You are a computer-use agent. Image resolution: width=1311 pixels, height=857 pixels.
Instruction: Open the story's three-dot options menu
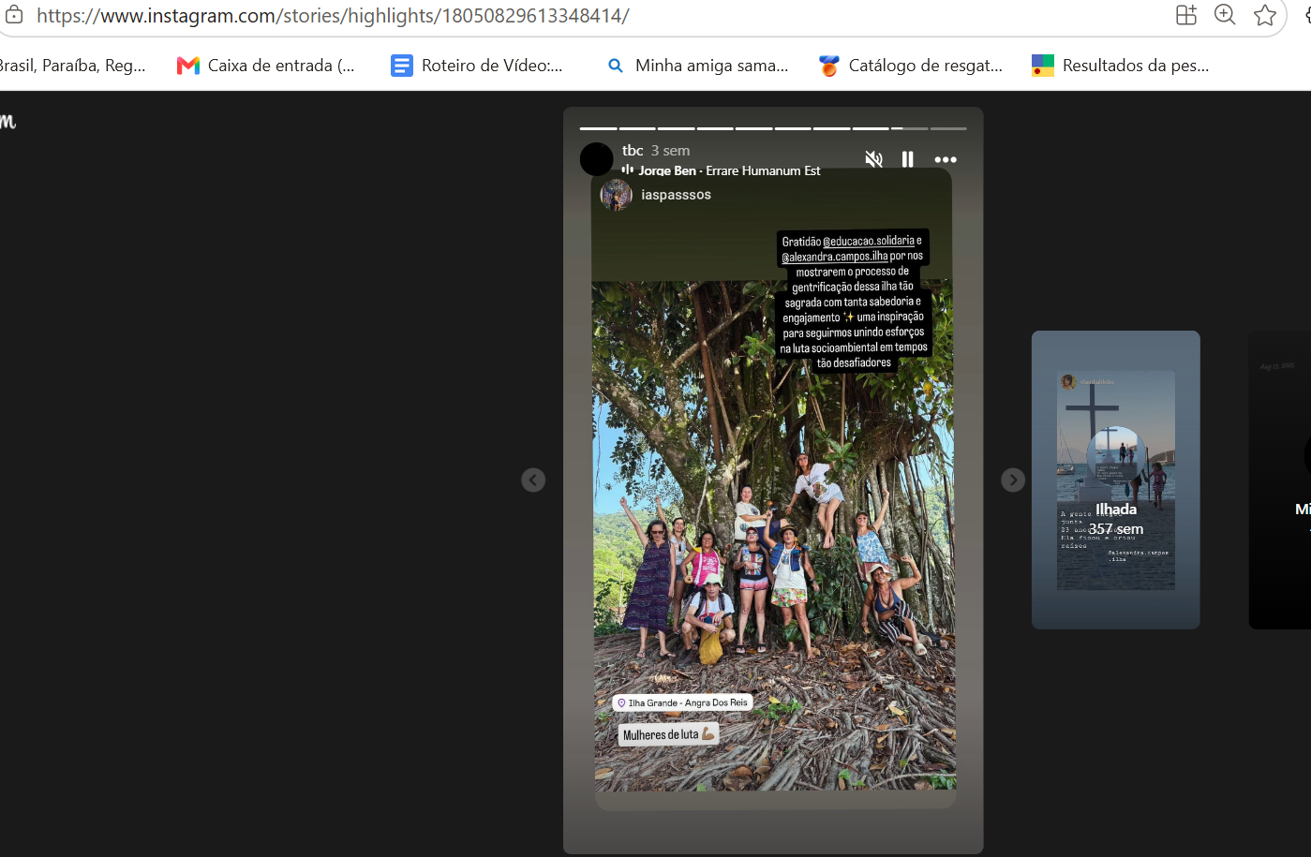pyautogui.click(x=946, y=159)
